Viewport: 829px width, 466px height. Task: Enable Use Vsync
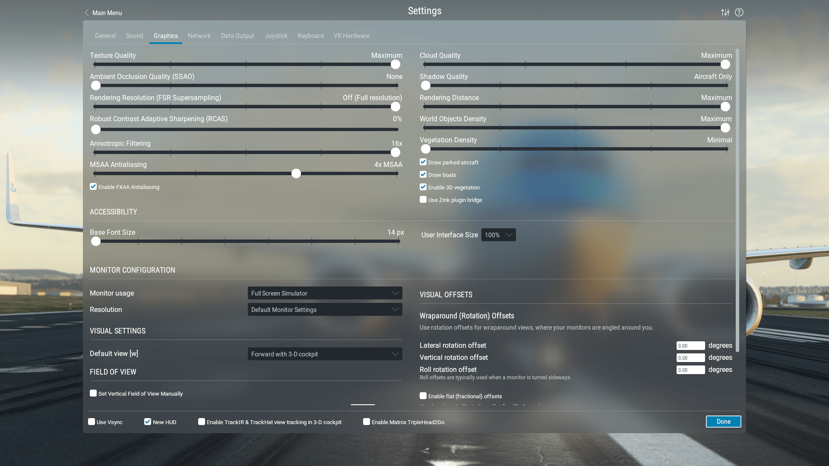point(92,421)
